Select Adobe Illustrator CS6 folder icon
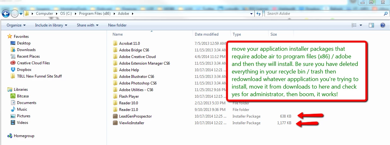The height and width of the screenshot is (145, 390). (x=115, y=77)
